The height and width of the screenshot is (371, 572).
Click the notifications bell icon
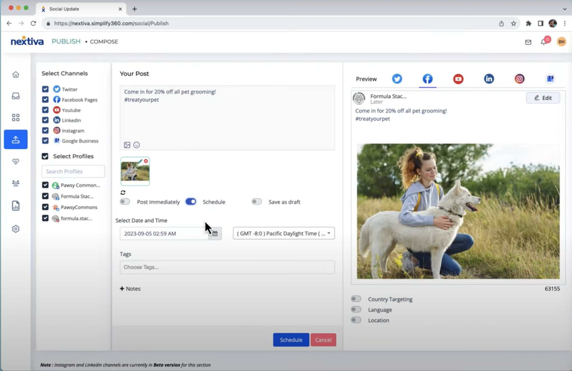543,42
